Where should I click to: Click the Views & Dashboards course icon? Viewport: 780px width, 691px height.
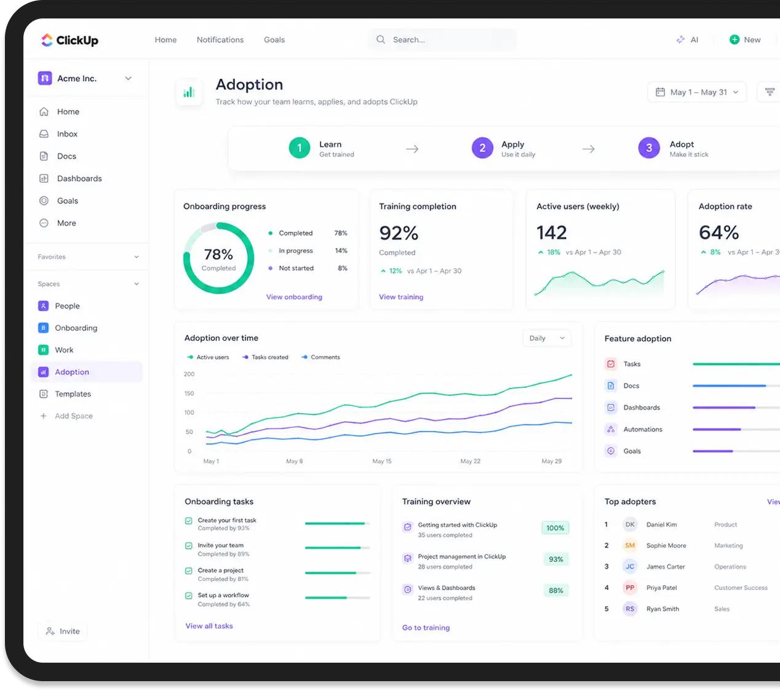407,590
